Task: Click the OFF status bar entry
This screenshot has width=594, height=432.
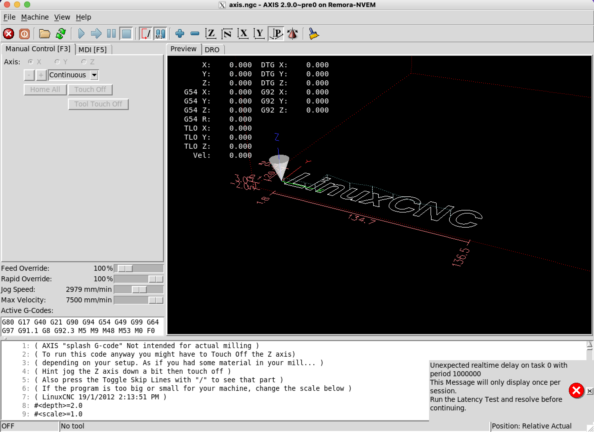Action: tap(30, 426)
